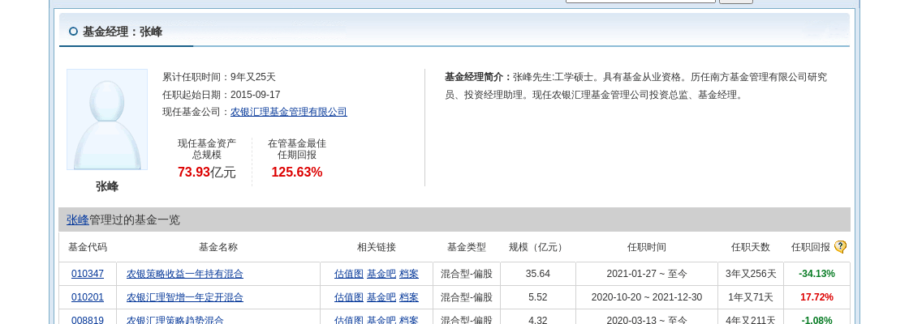The image size is (909, 324).
Task: Click the 125.63% best return value
Action: pyautogui.click(x=297, y=172)
